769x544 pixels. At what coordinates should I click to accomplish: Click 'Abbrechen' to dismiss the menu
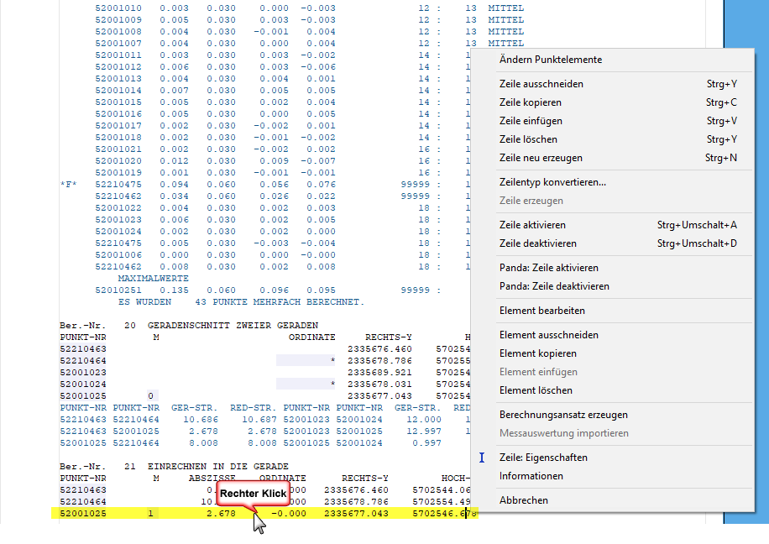523,500
